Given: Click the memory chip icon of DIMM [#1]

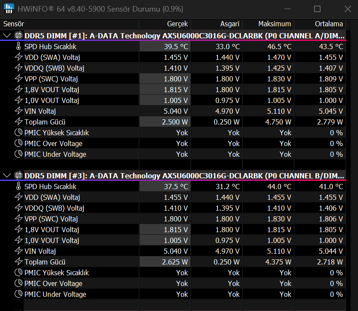Looking at the screenshot, I should click(x=19, y=35).
